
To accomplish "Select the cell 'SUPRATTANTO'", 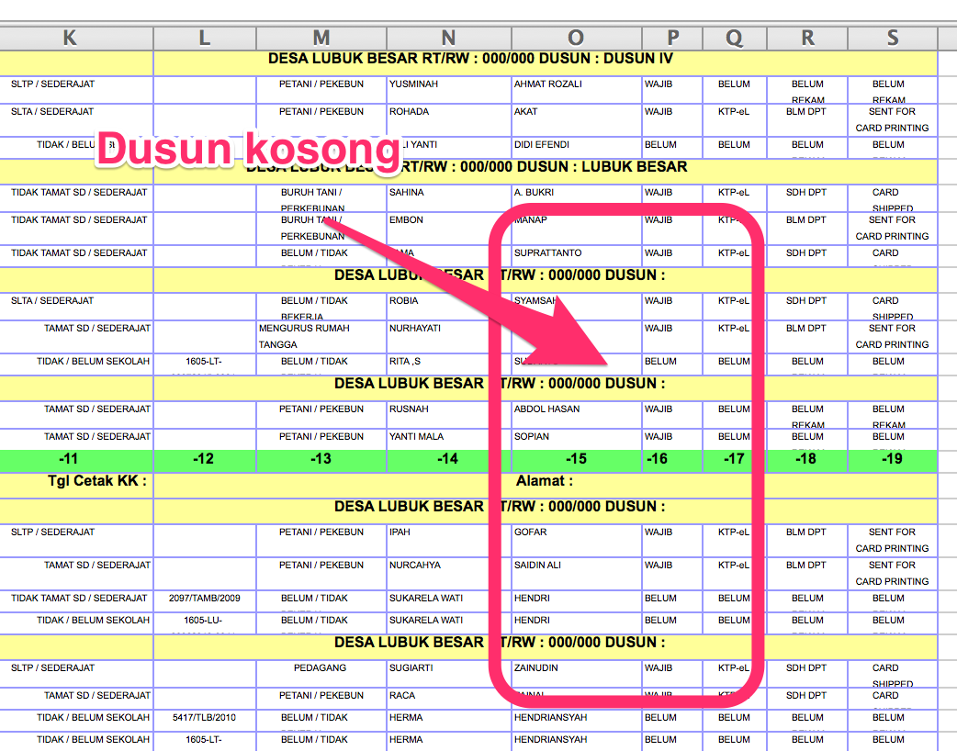I will pos(576,255).
